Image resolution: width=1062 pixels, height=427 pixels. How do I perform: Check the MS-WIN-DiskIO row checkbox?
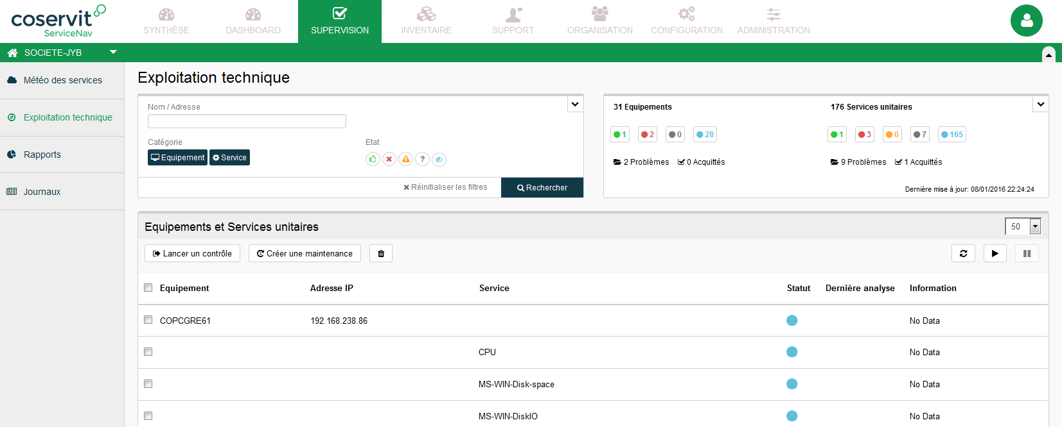148,416
